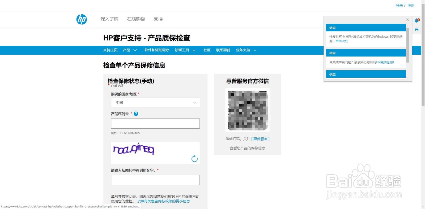This screenshot has height=209, width=425.
Task: Expand the 产品 menu chevron
Action: (x=135, y=50)
